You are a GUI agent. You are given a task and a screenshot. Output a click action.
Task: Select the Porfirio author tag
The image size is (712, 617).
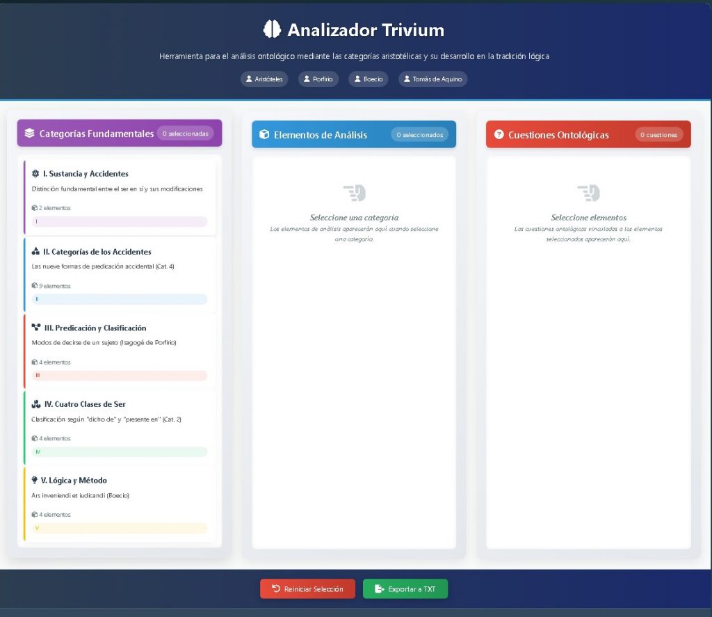tap(318, 79)
